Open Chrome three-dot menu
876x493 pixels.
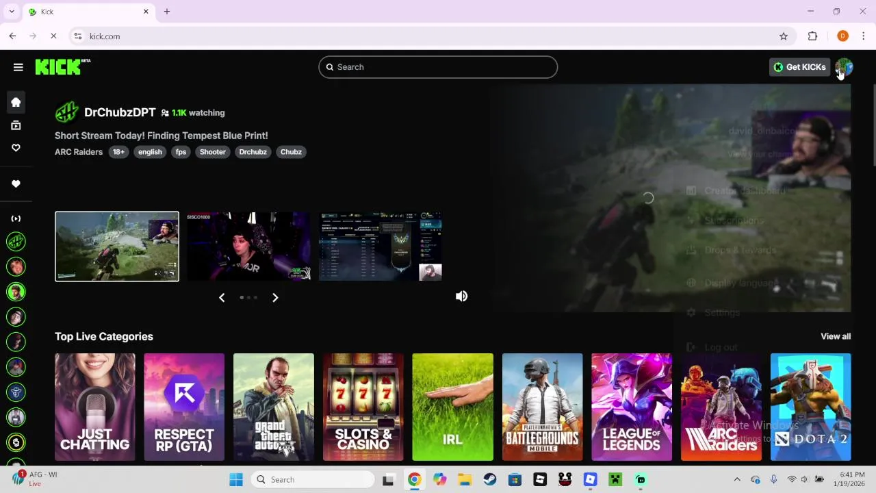[864, 36]
